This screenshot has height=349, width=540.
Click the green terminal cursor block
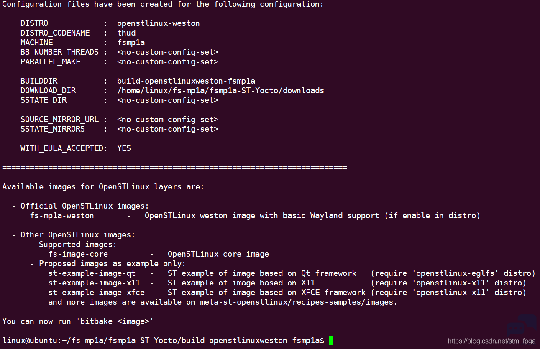(331, 340)
